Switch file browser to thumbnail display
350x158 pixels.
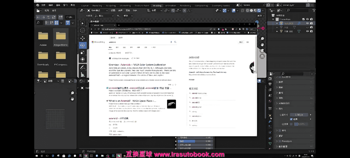pos(56,23)
